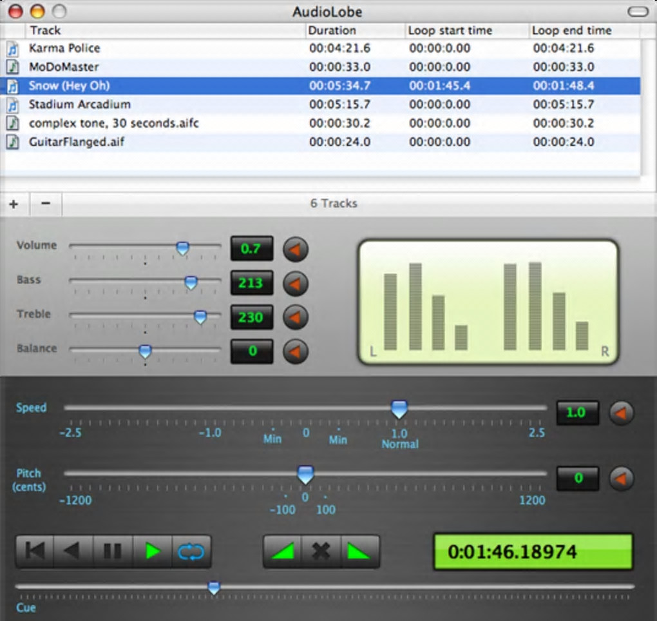
Task: Reset Volume with its orange arrow button
Action: pyautogui.click(x=296, y=249)
